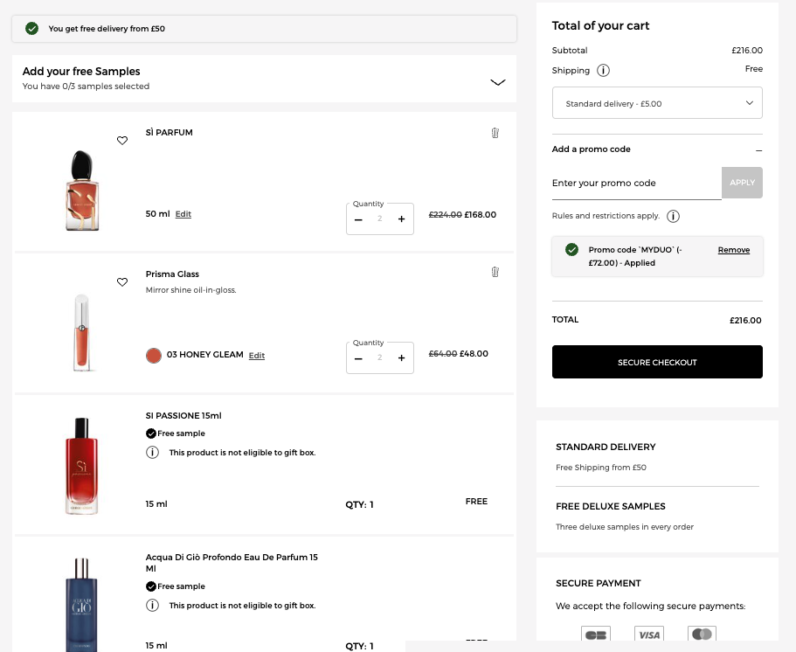Add Prisma Glass to wishlist heart

[122, 282]
